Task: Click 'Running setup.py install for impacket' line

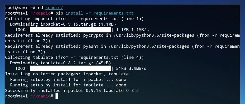Action: 68,80
